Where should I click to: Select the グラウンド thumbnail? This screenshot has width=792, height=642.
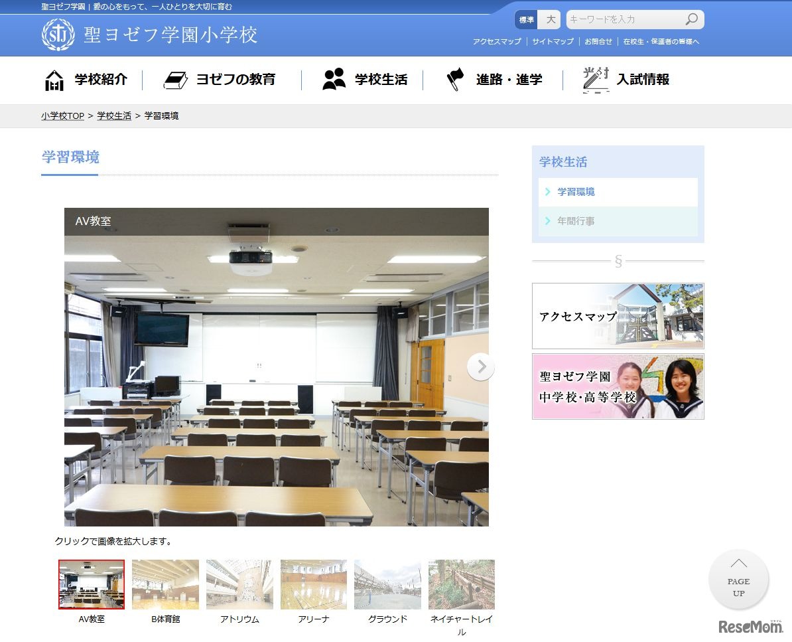(x=387, y=584)
